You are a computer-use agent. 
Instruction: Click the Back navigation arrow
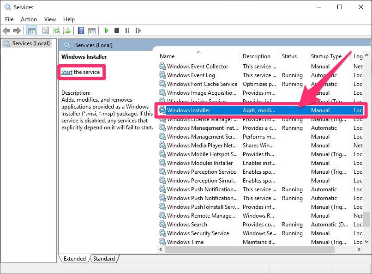point(6,30)
